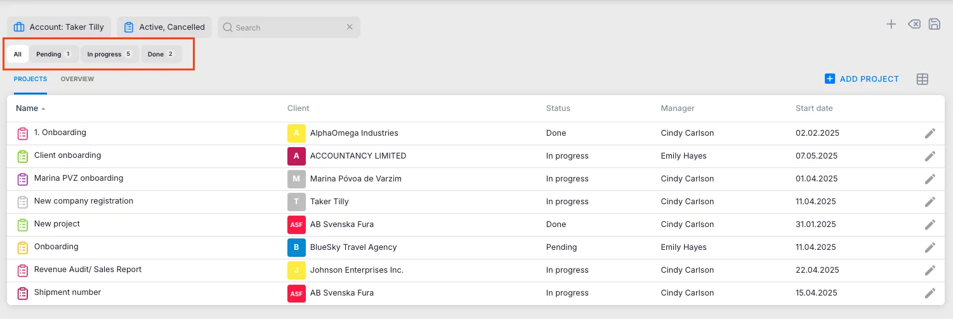Edit the Shipment number project pencil icon
Screen dimensions: 953x319
930,293
